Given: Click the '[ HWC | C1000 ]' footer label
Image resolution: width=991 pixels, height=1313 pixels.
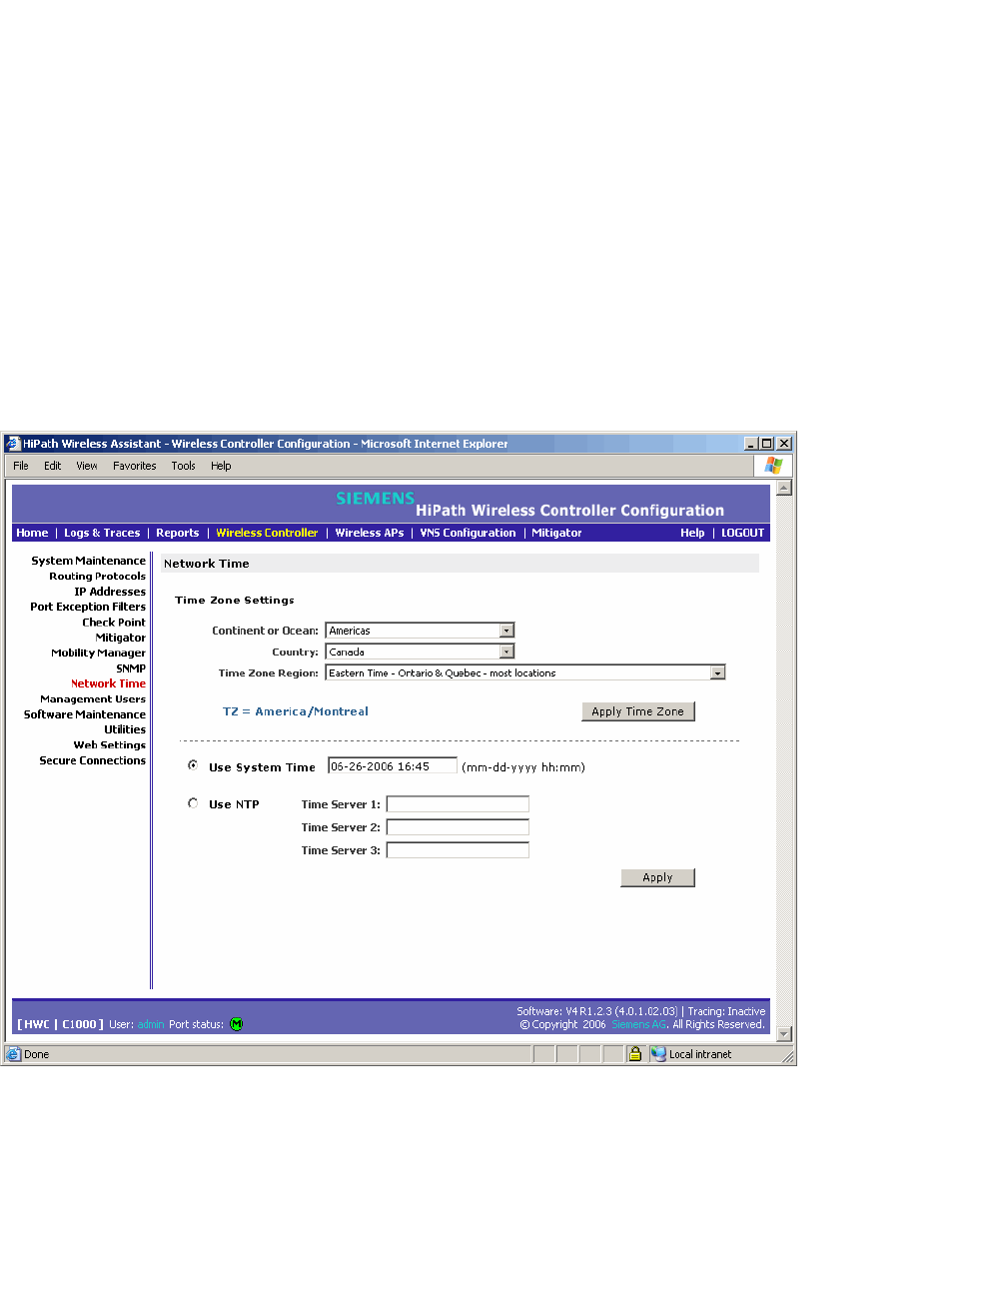Looking at the screenshot, I should (60, 1024).
